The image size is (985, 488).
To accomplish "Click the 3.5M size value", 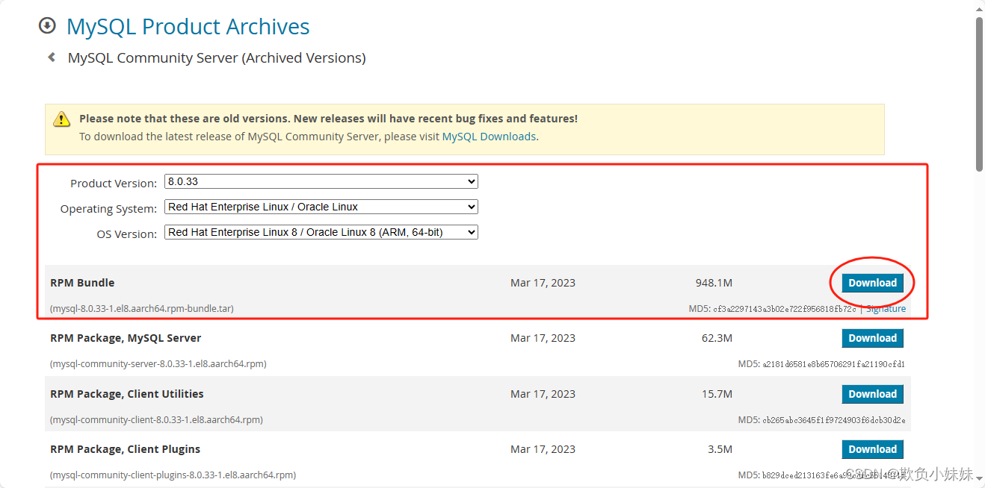I will click(x=720, y=449).
